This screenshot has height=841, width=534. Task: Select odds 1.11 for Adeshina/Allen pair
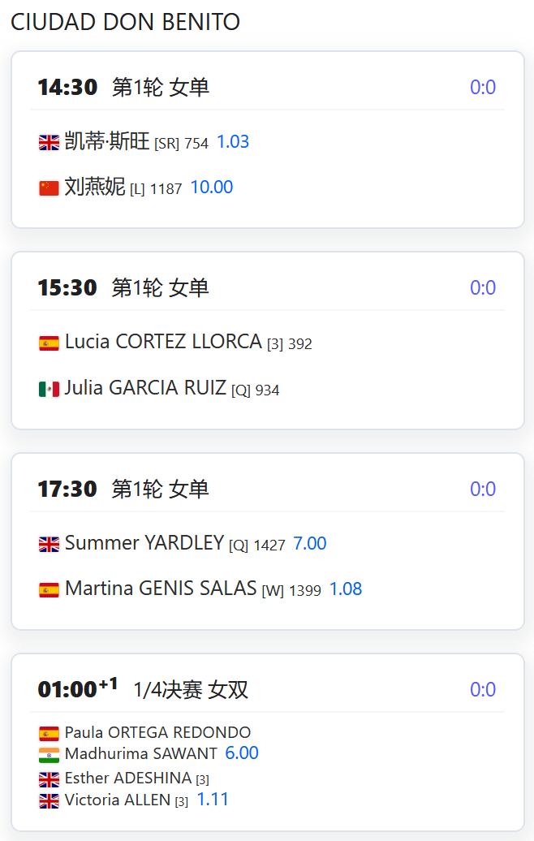213,799
